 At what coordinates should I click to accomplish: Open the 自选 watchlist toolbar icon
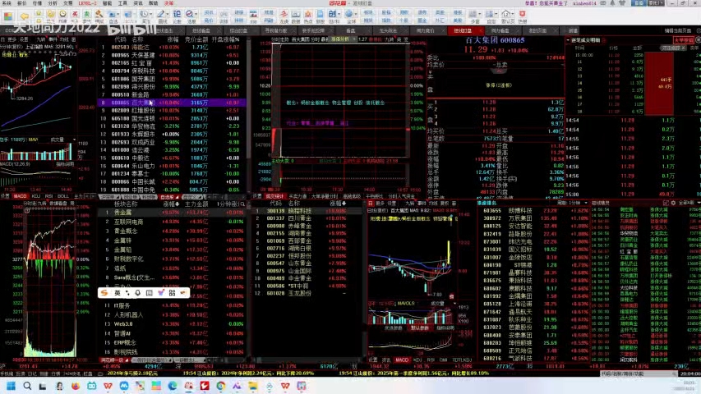(111, 17)
